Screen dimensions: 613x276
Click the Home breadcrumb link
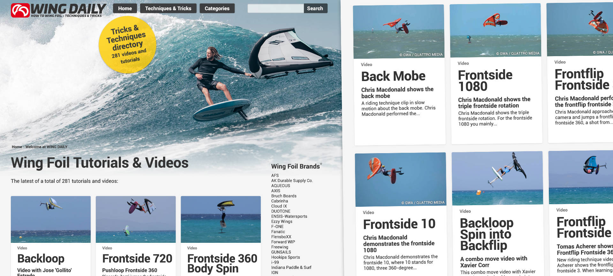point(17,147)
